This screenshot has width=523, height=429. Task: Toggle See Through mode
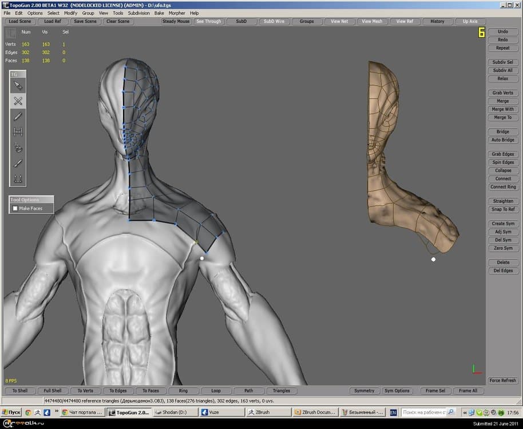point(208,21)
